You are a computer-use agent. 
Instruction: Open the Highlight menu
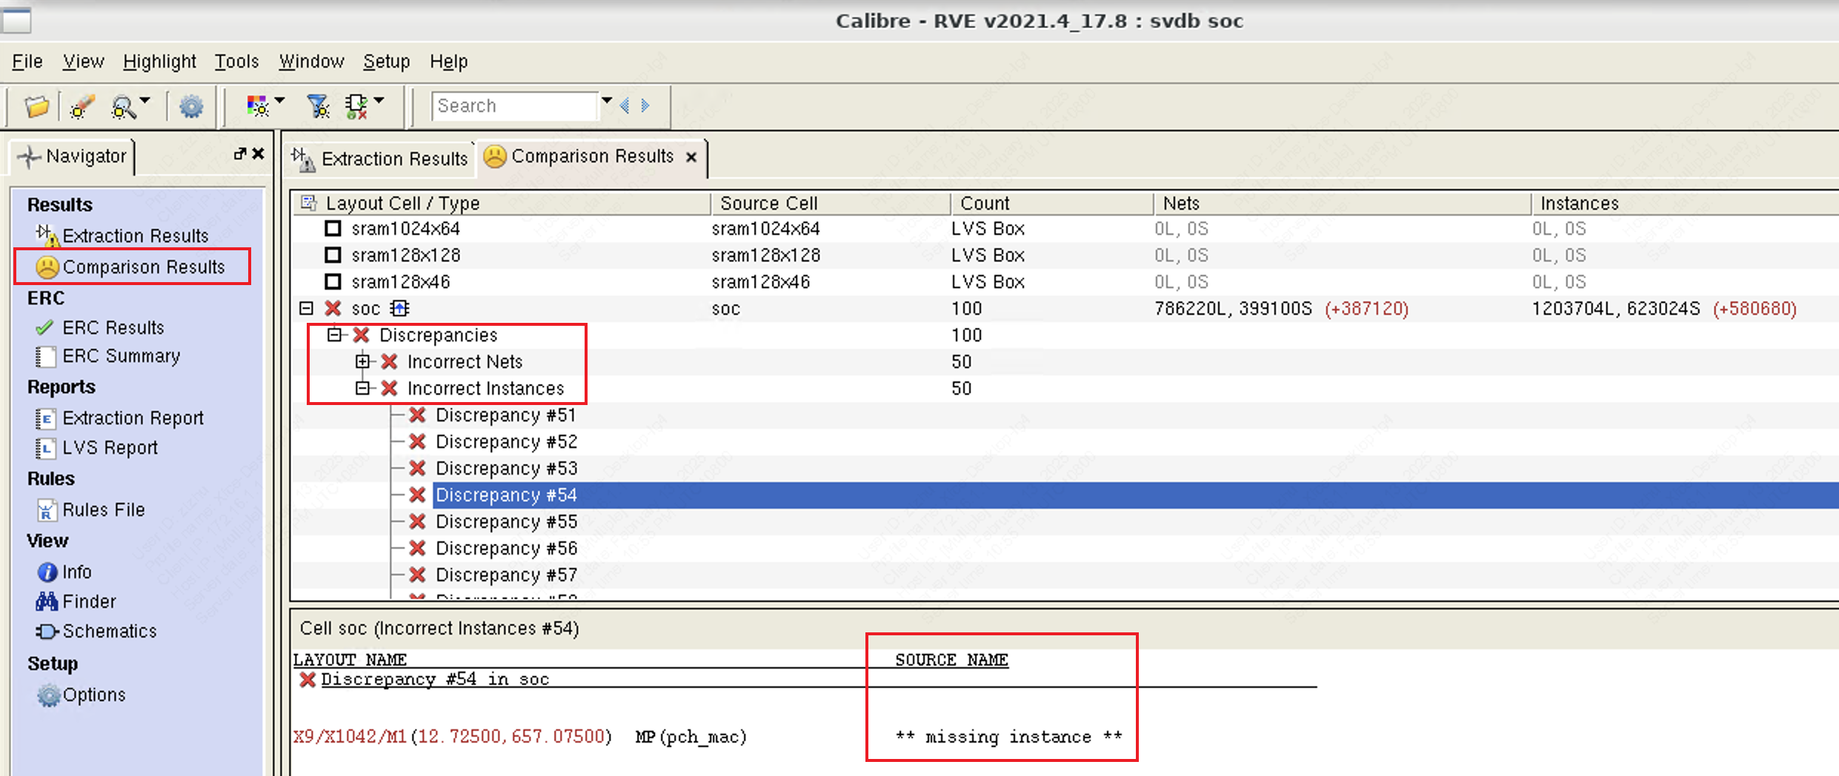coord(159,61)
